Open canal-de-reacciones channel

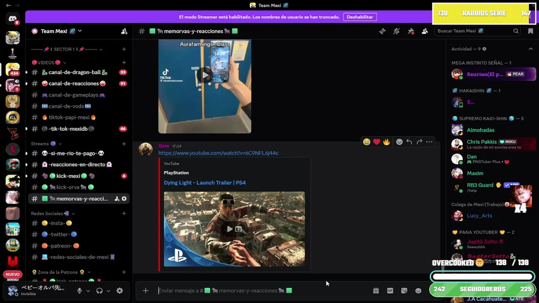coord(79,84)
